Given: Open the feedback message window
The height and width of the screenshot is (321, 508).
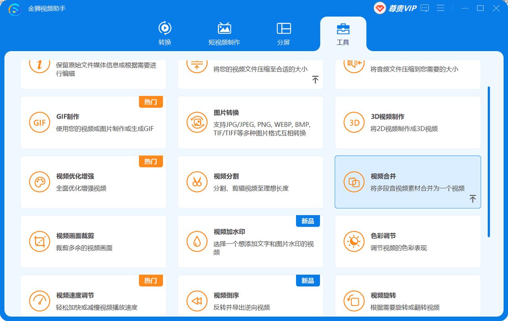Looking at the screenshot, I should 424,8.
